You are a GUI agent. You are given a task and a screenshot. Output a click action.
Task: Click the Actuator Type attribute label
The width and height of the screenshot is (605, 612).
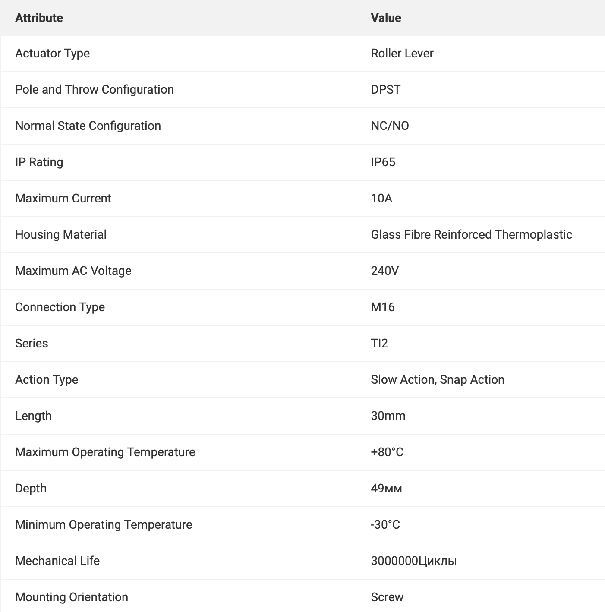(52, 54)
